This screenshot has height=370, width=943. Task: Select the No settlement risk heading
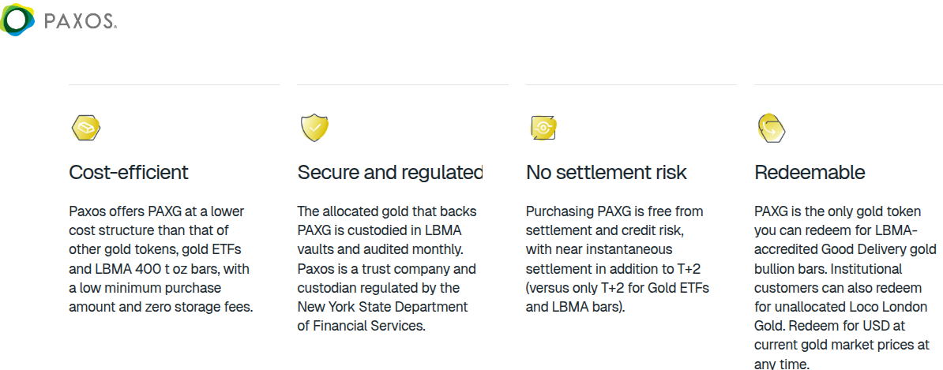tap(607, 173)
